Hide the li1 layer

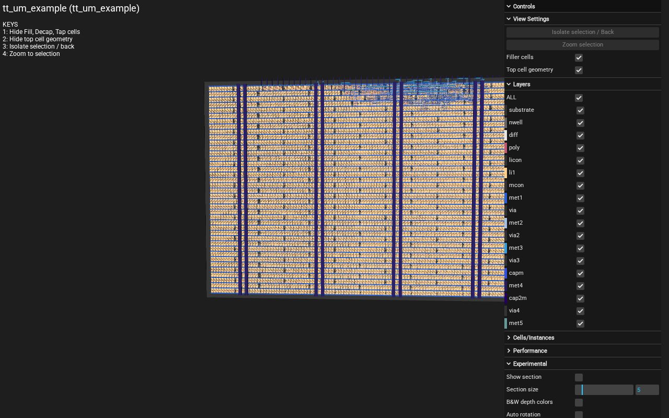pyautogui.click(x=580, y=173)
